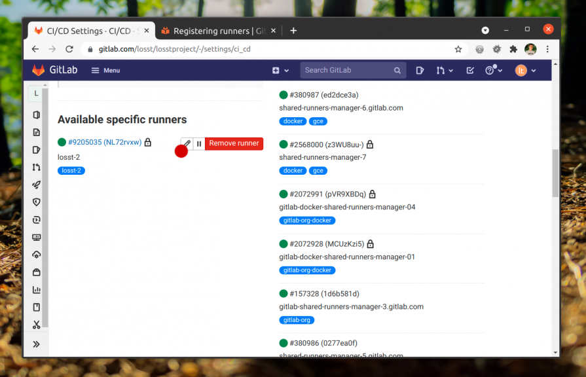The width and height of the screenshot is (586, 377).
Task: Open the Snippets scissors icon in sidebar
Action: [37, 325]
